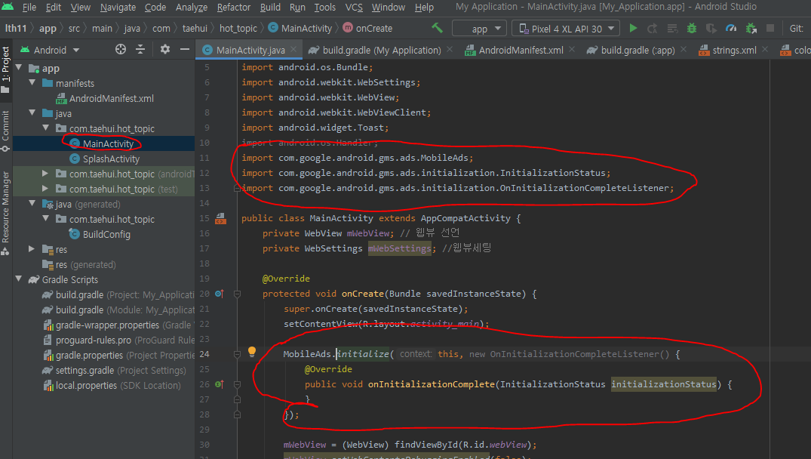Click onCreate breadcrumb in navigation bar

point(367,29)
